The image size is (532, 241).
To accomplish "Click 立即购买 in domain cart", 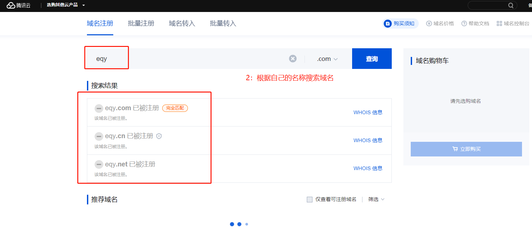I will click(x=466, y=149).
